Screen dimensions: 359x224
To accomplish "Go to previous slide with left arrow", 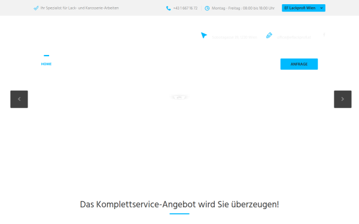I will 19,99.
